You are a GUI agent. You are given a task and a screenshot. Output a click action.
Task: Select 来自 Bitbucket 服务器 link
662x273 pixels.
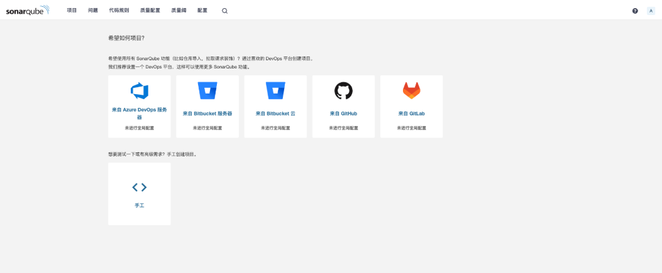point(207,114)
